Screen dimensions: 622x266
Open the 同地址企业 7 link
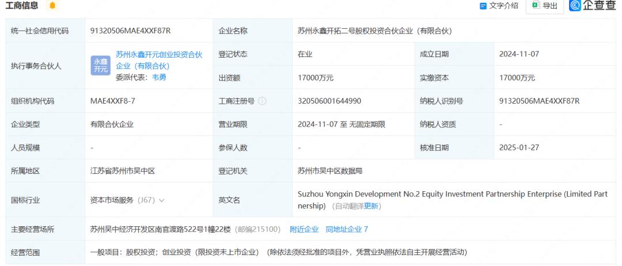pos(347,229)
